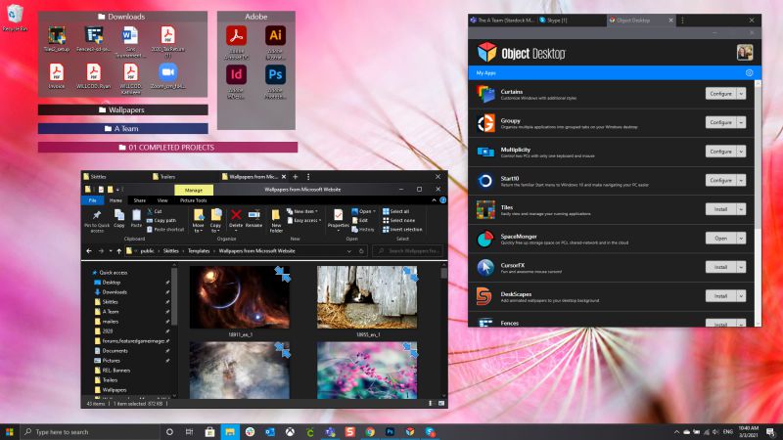Click Pin to Quick access icon
783x440 pixels.
click(98, 215)
